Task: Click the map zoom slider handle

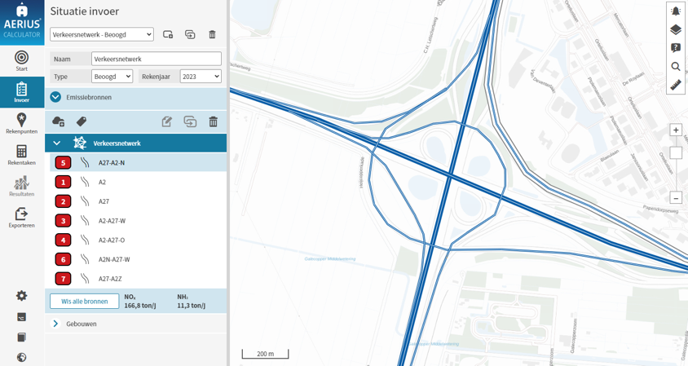Action: pos(676,152)
